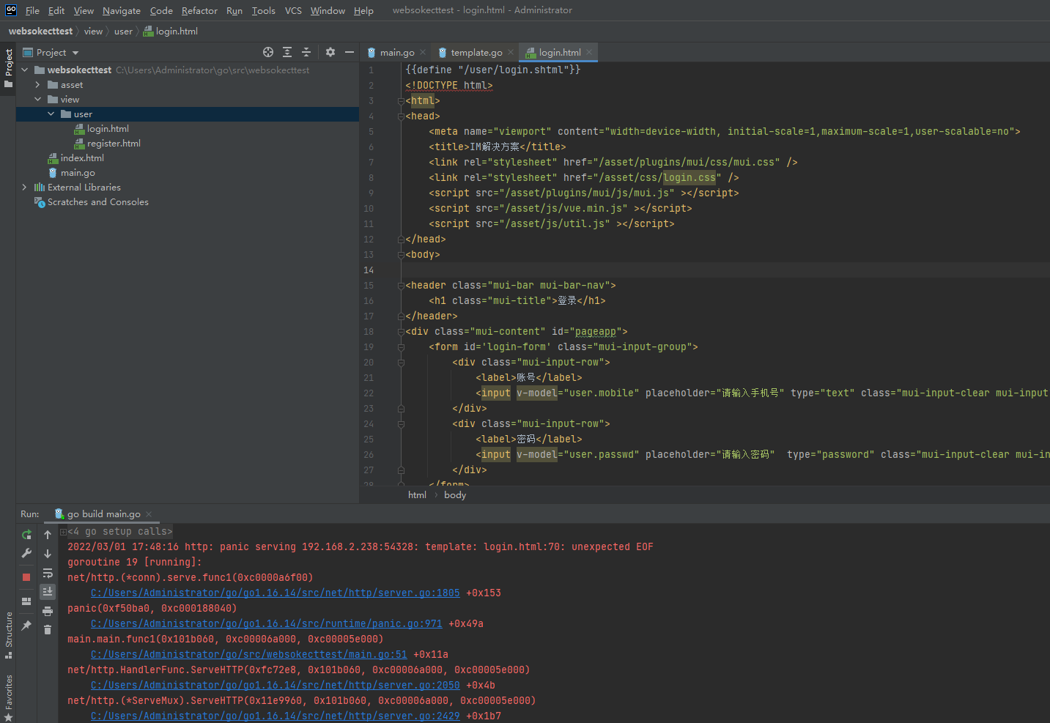Switch to template.go editor tab
Viewport: 1050px width, 723px height.
476,53
